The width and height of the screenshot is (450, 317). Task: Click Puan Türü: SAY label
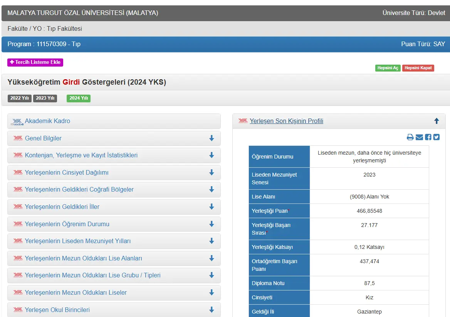423,44
